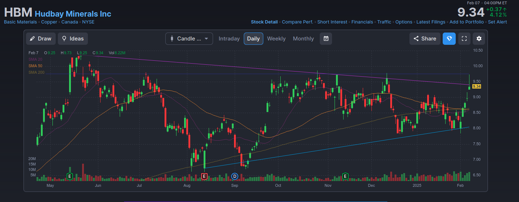Select the Monthly timeframe

303,39
